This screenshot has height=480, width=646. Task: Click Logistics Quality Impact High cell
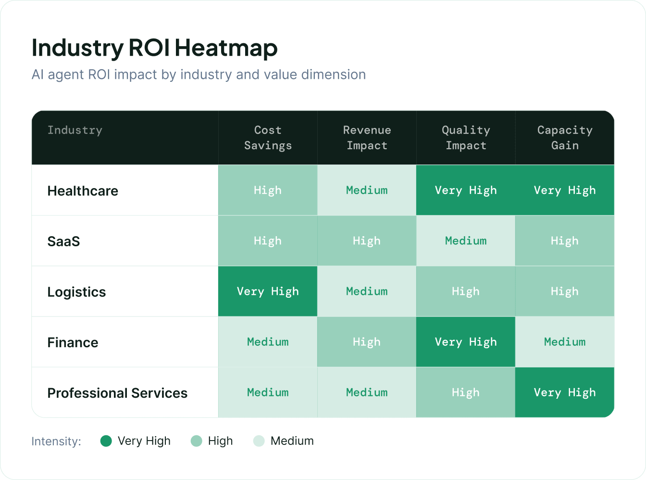(466, 291)
